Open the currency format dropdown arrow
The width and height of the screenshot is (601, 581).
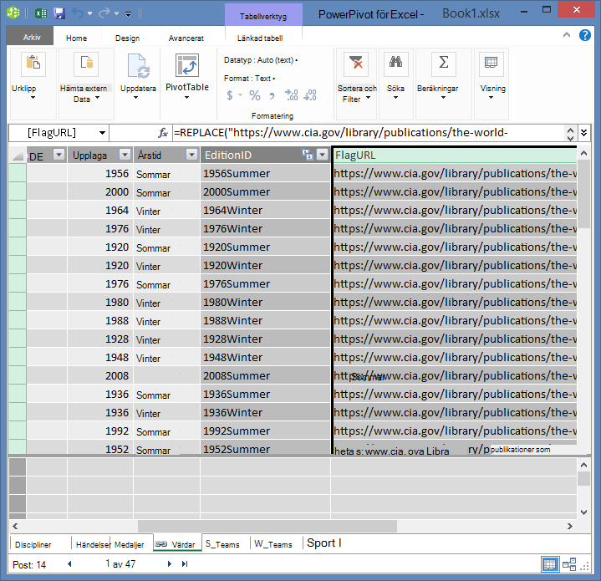241,95
